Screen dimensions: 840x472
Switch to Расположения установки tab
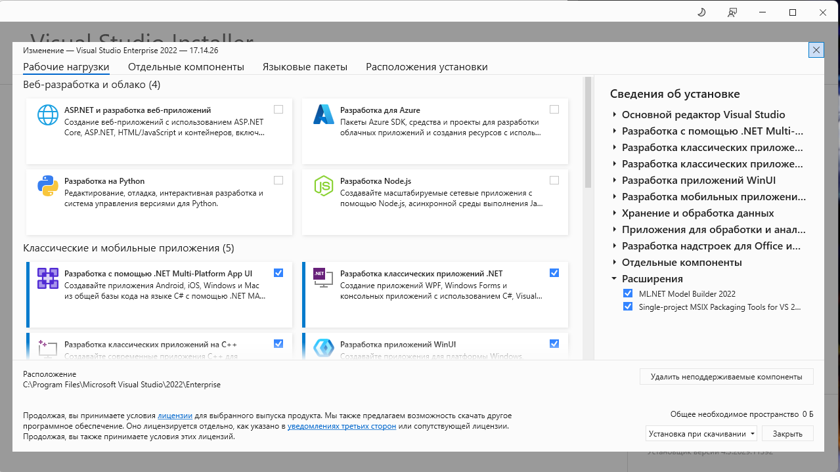427,67
